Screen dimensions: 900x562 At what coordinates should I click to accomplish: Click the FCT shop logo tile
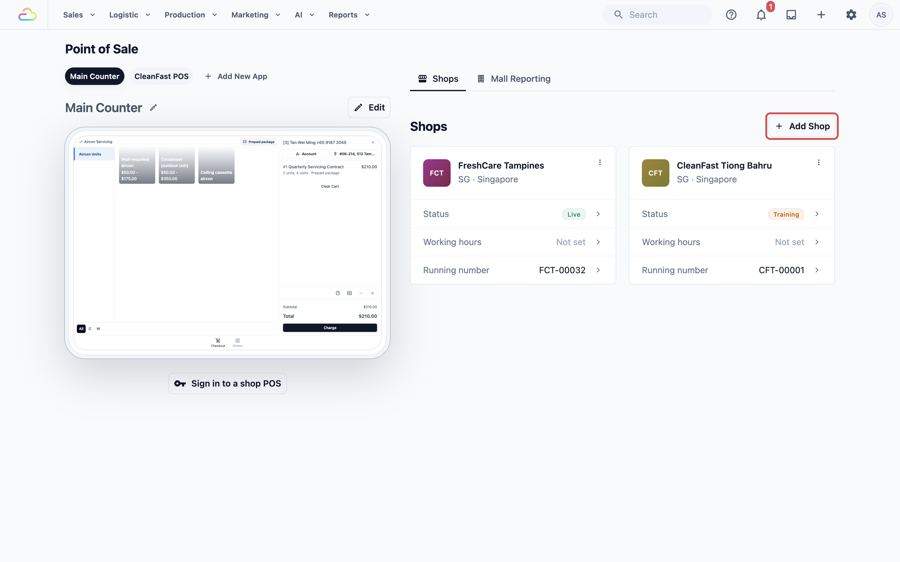click(437, 173)
